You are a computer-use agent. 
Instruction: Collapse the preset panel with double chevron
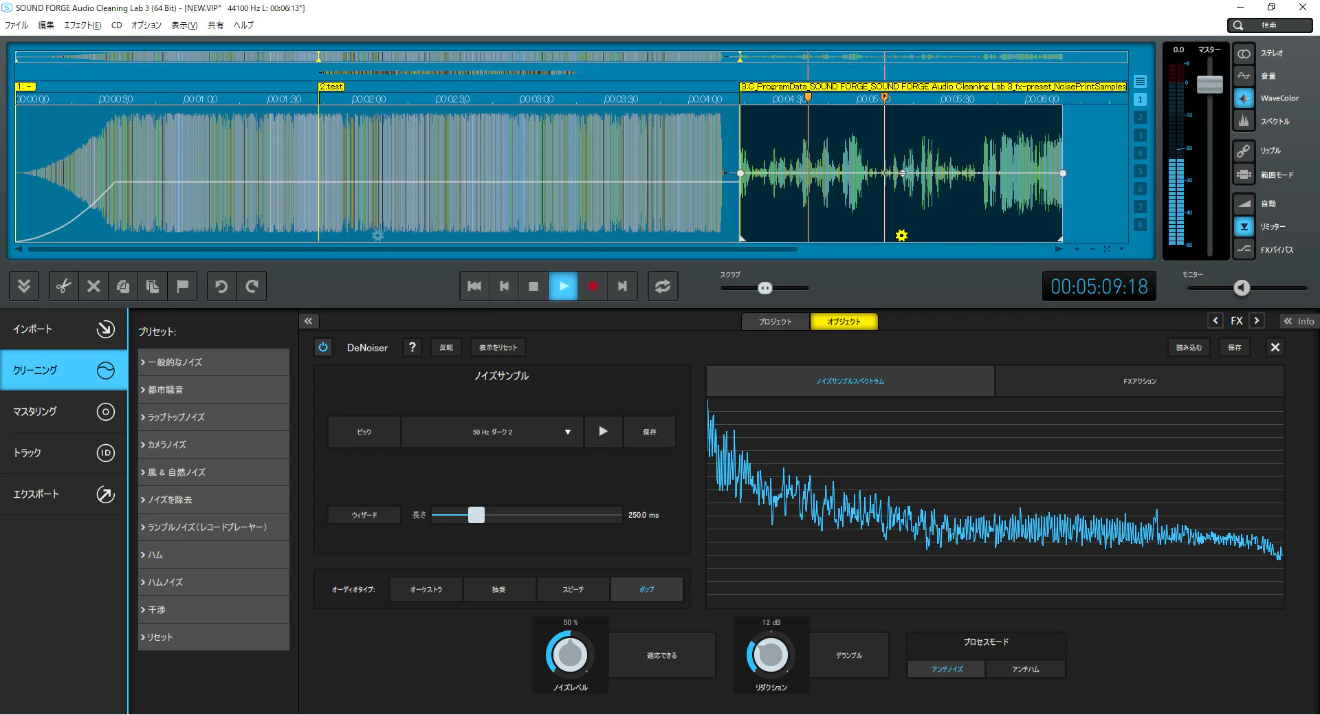pos(309,321)
